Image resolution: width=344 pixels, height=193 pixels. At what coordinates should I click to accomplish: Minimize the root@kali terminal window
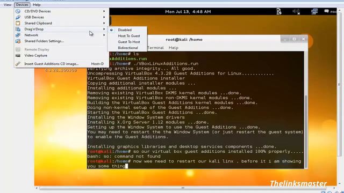(x=285, y=39)
